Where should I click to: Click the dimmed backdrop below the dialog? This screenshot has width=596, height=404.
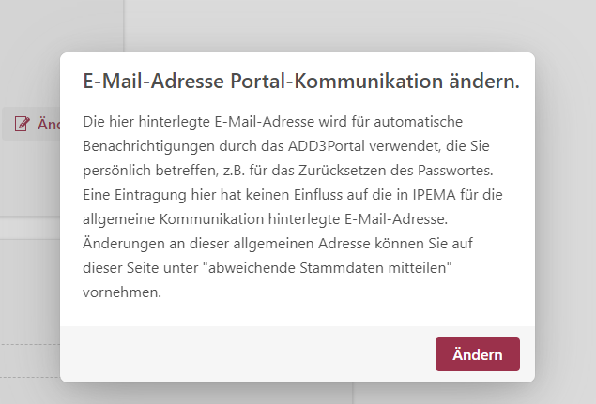(300, 394)
